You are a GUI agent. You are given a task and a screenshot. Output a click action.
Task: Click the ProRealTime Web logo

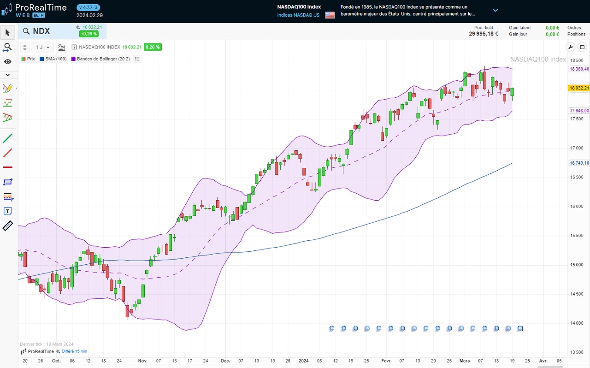point(34,10)
